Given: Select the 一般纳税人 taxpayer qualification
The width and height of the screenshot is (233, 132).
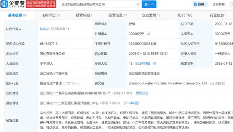Looking at the screenshot, I should (223, 53).
